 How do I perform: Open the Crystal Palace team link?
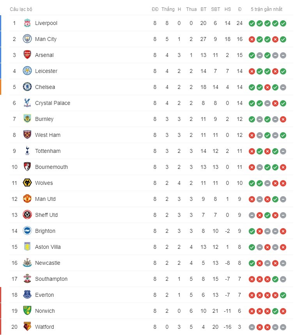(53, 103)
